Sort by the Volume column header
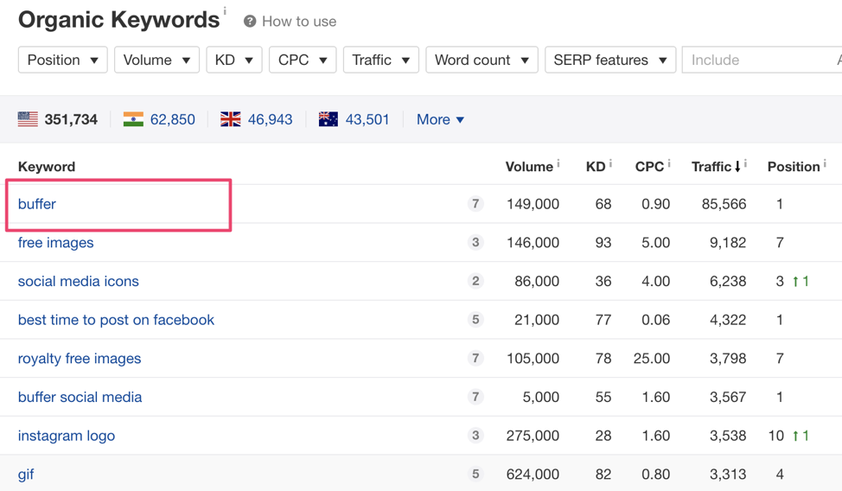The image size is (842, 491). [529, 167]
